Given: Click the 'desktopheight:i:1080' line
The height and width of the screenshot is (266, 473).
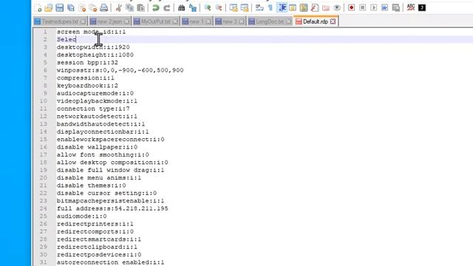Looking at the screenshot, I should [95, 55].
